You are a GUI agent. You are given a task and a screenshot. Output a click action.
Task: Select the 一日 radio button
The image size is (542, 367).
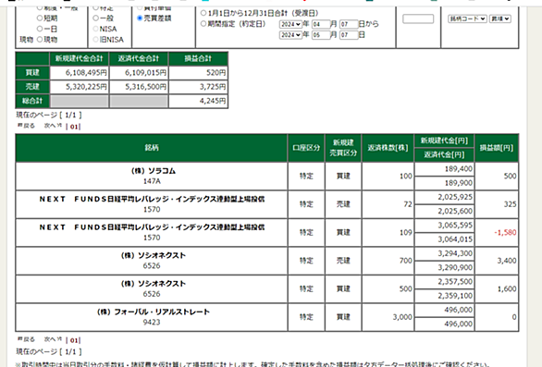pyautogui.click(x=40, y=29)
